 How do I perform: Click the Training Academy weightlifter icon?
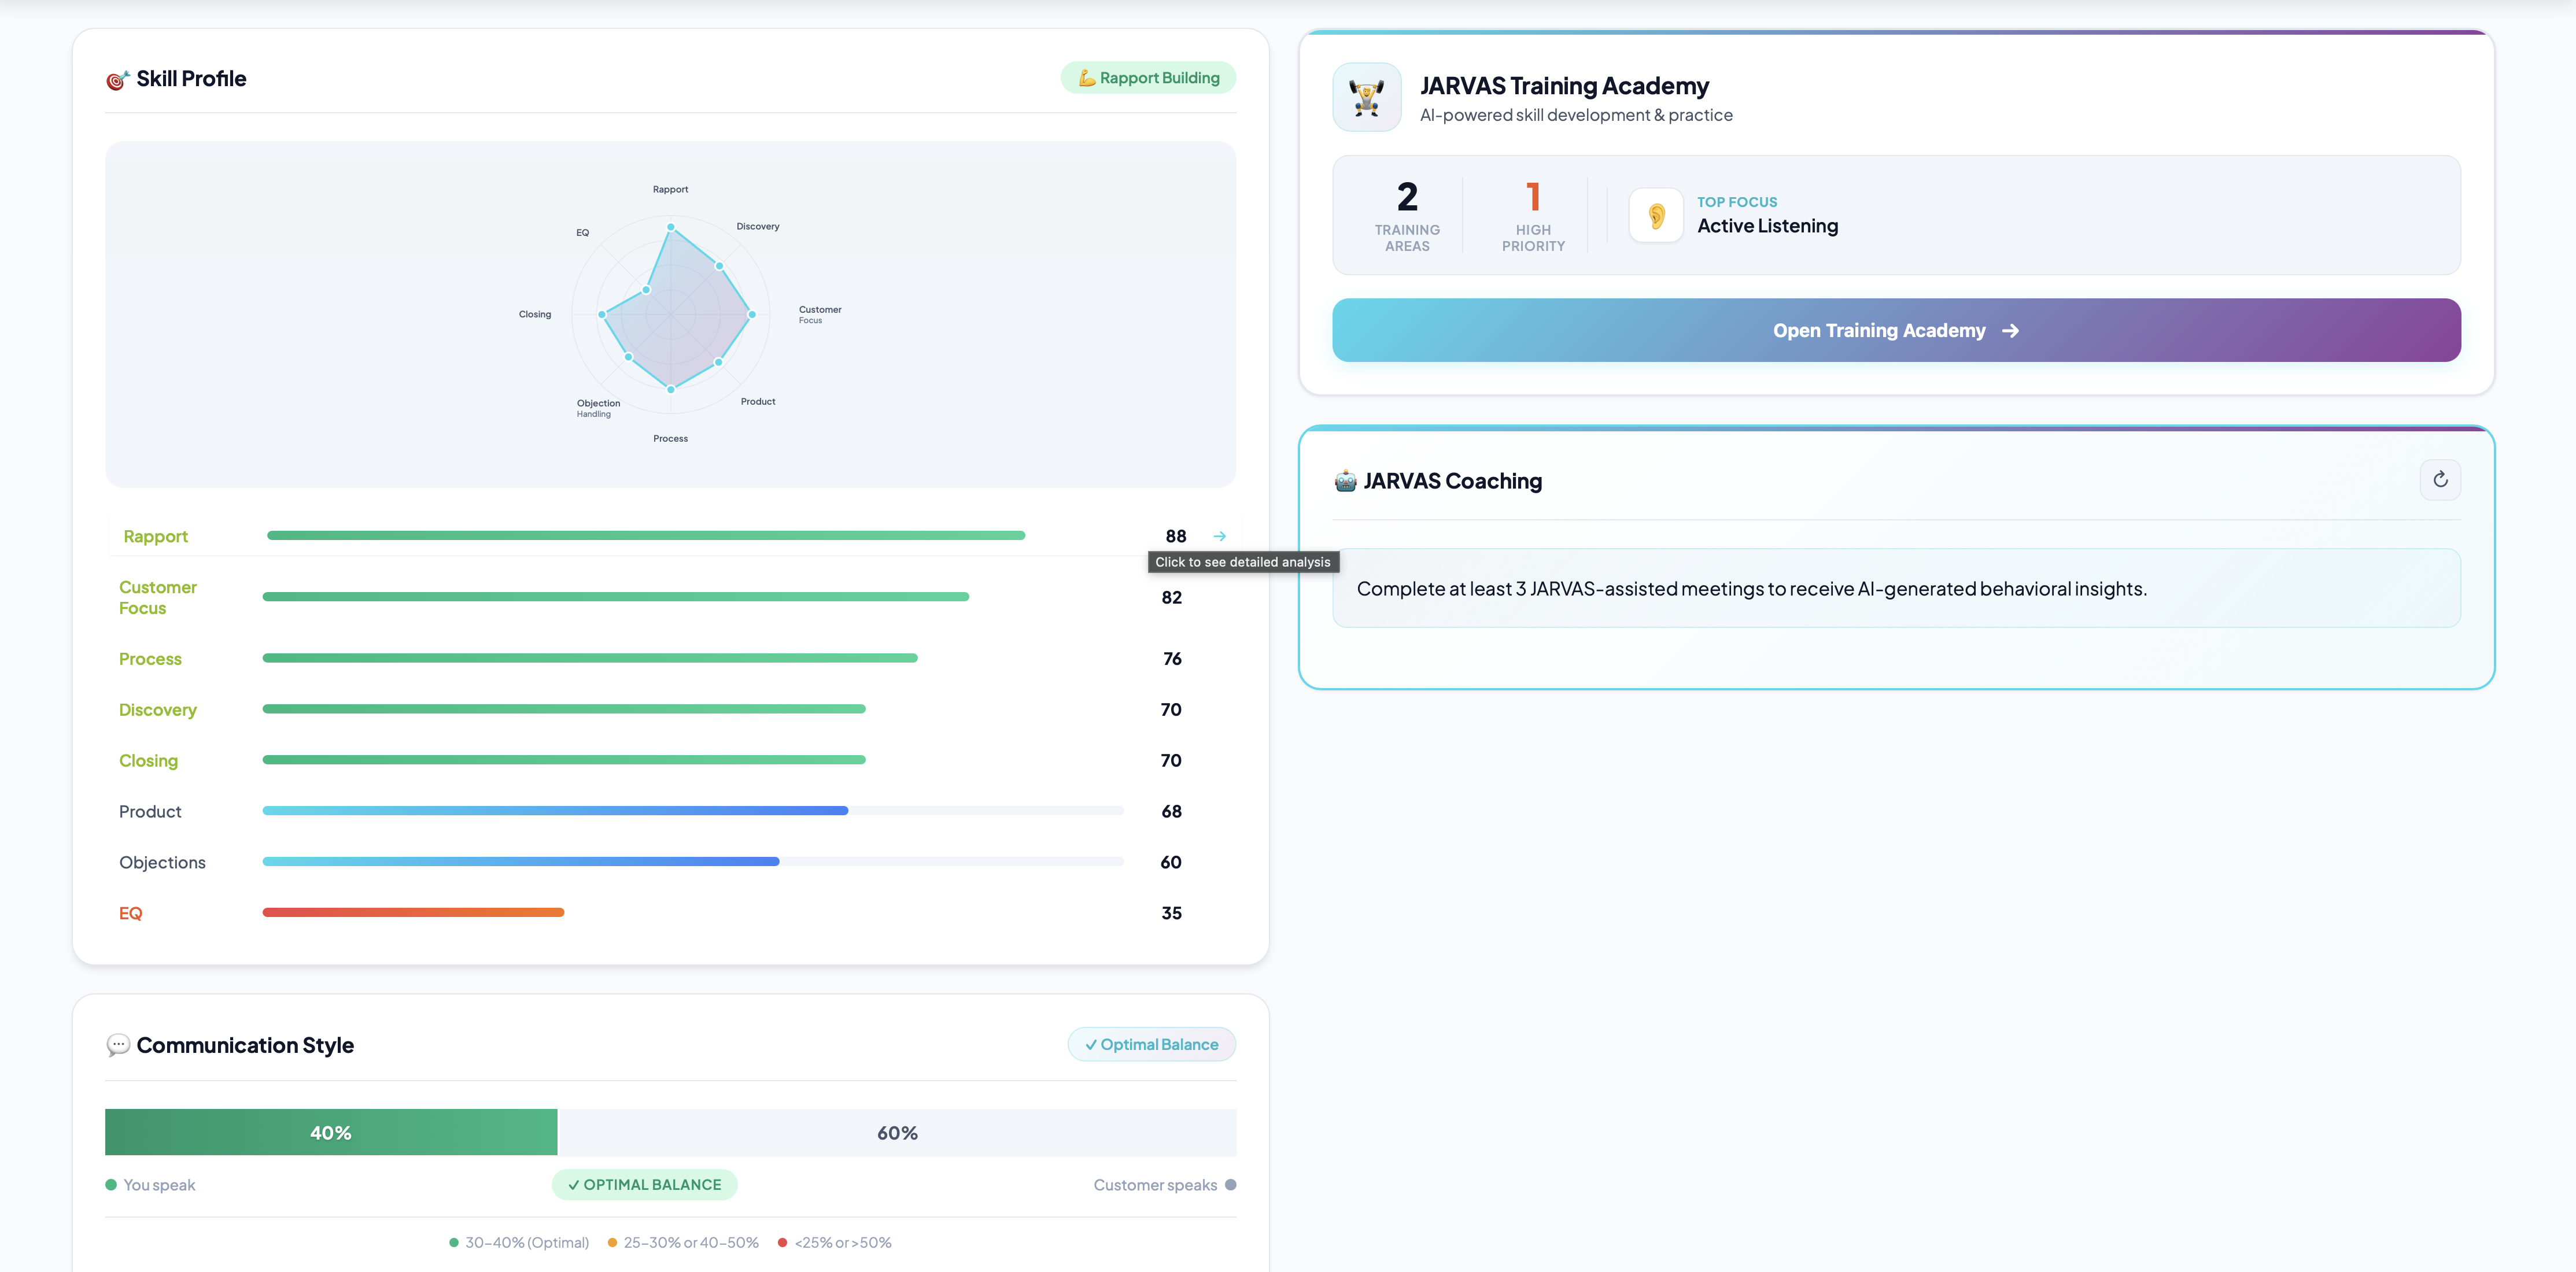(x=1366, y=98)
